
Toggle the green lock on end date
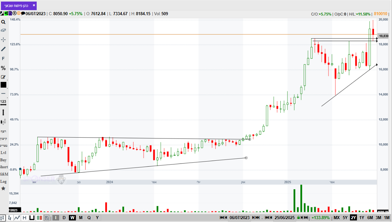tap(298, 218)
